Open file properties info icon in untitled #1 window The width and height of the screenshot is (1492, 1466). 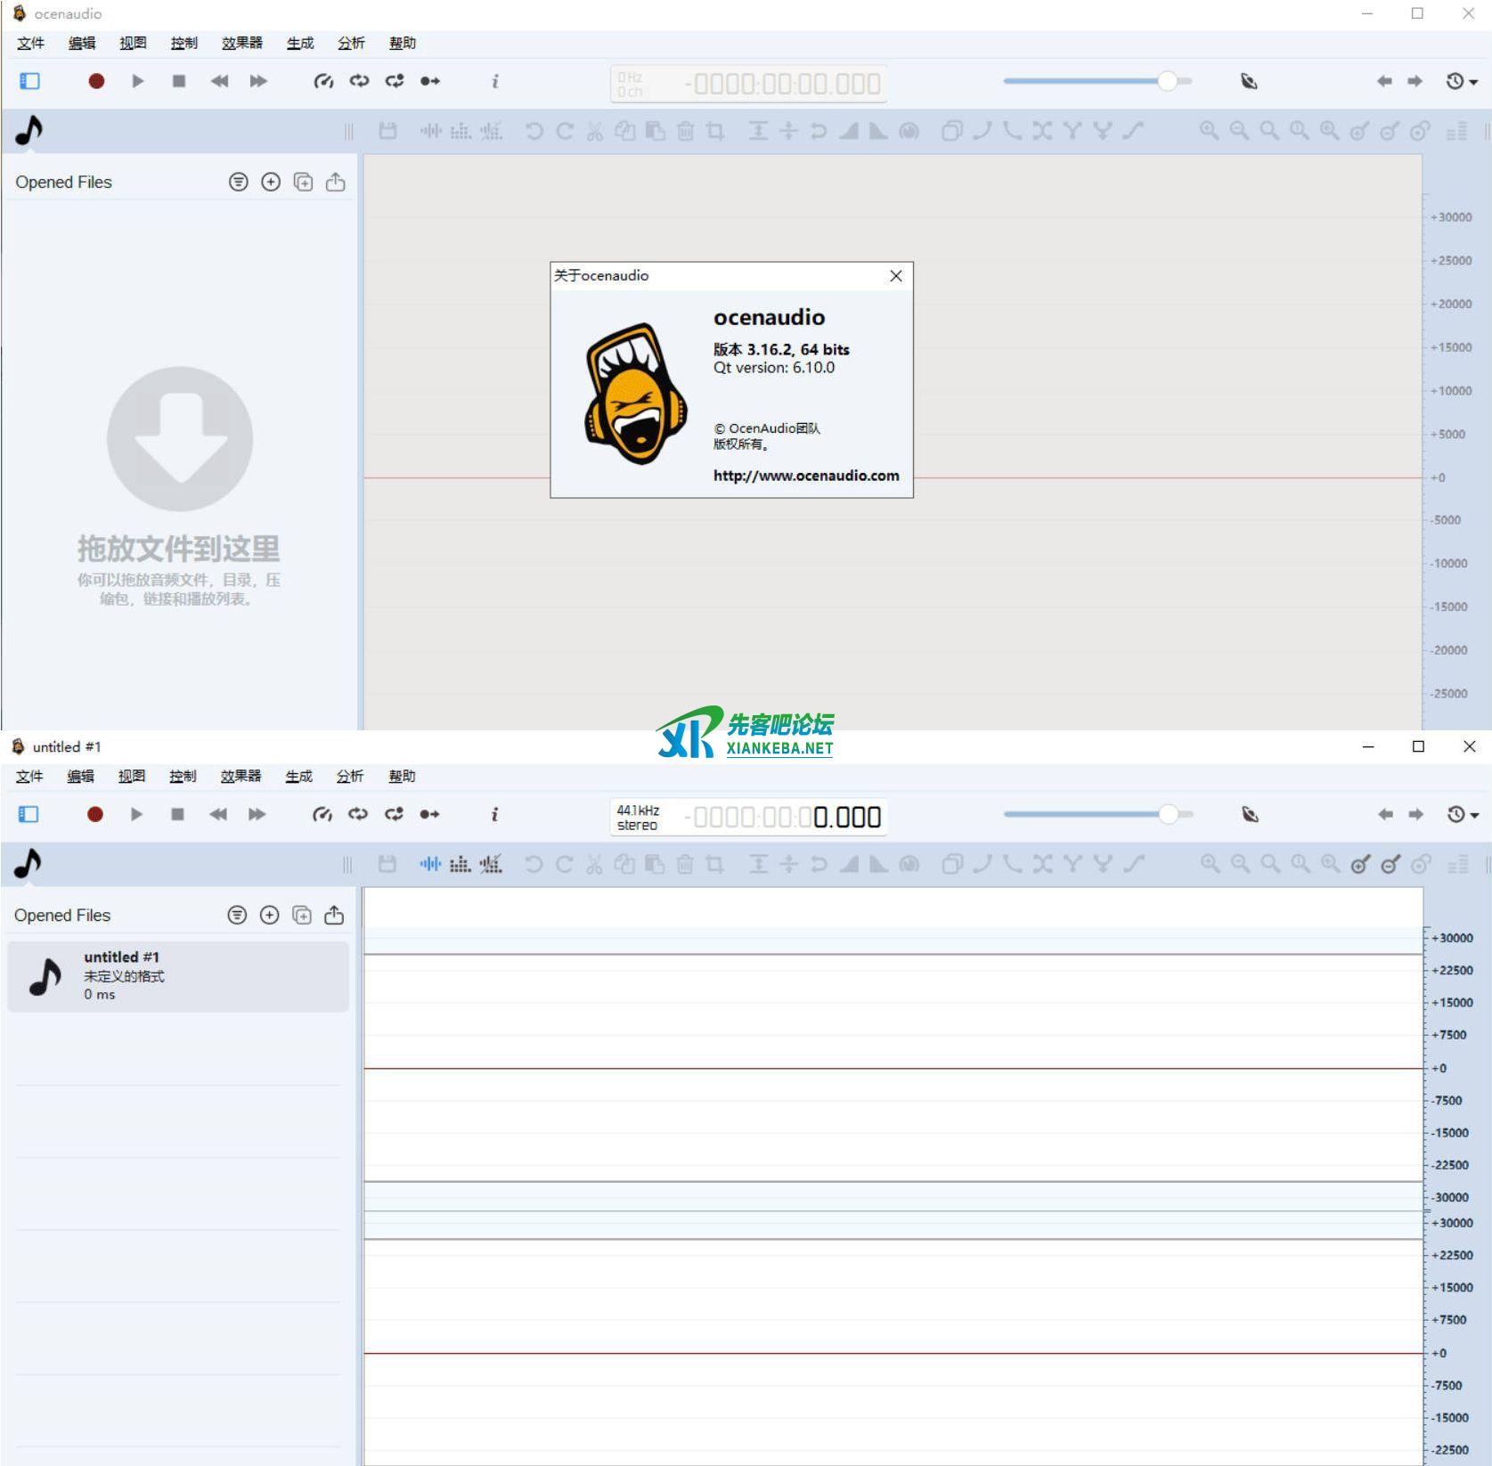494,814
